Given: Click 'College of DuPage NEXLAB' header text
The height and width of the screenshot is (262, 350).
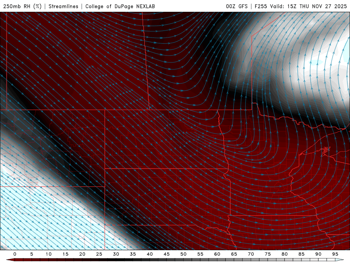Looking at the screenshot, I should [120, 6].
